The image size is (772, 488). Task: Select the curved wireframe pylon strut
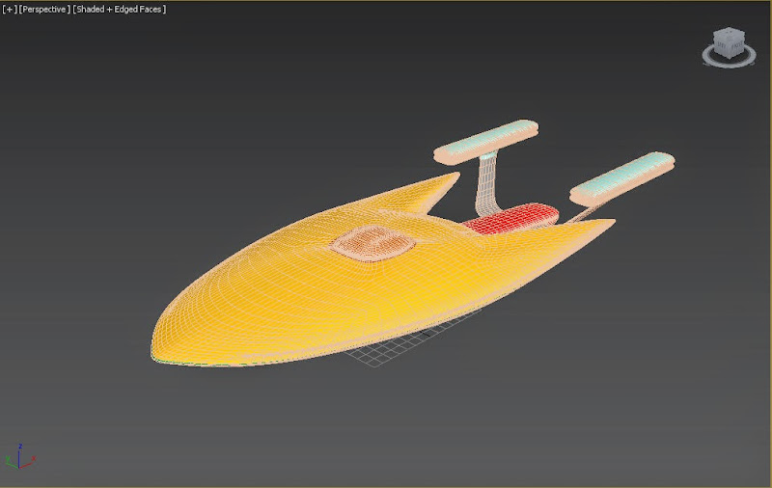[x=488, y=186]
